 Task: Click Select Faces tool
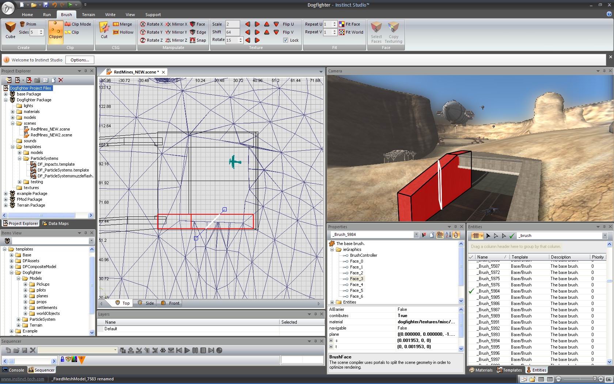(x=376, y=33)
